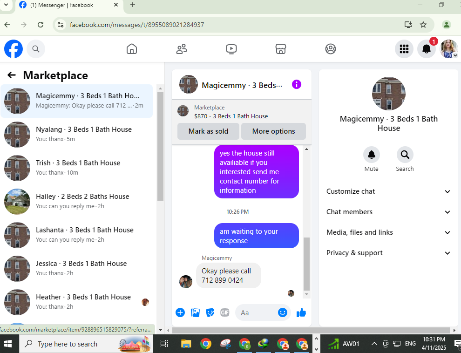Choose a GIF icon in composer
The width and height of the screenshot is (461, 353).
click(x=224, y=312)
